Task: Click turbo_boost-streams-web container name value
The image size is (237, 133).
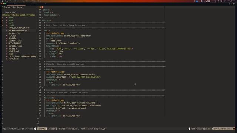Action: tap(77, 35)
